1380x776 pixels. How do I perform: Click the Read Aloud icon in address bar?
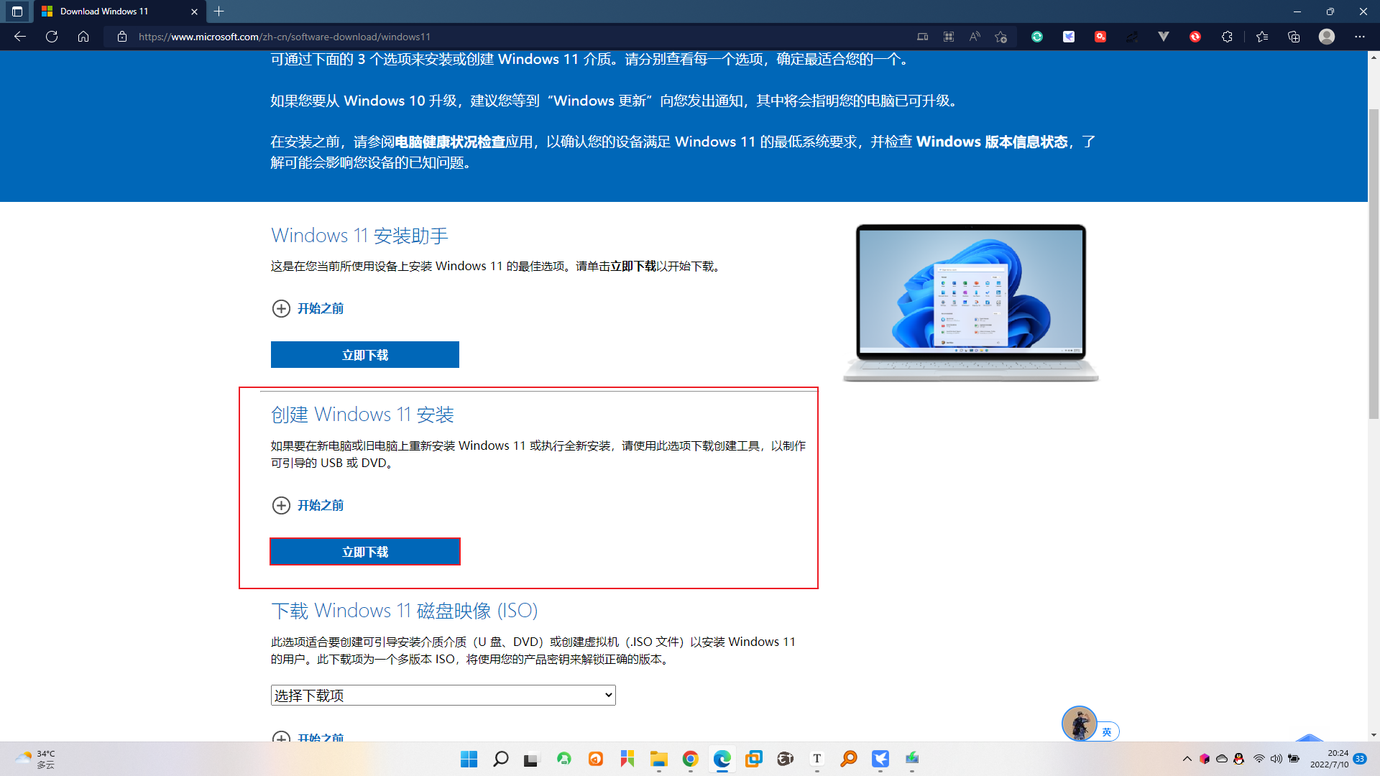click(x=975, y=37)
